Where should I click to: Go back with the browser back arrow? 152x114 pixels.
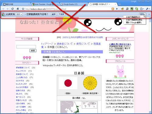tap(3, 9)
